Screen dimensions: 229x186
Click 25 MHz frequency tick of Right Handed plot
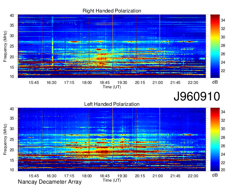[x=12, y=46]
